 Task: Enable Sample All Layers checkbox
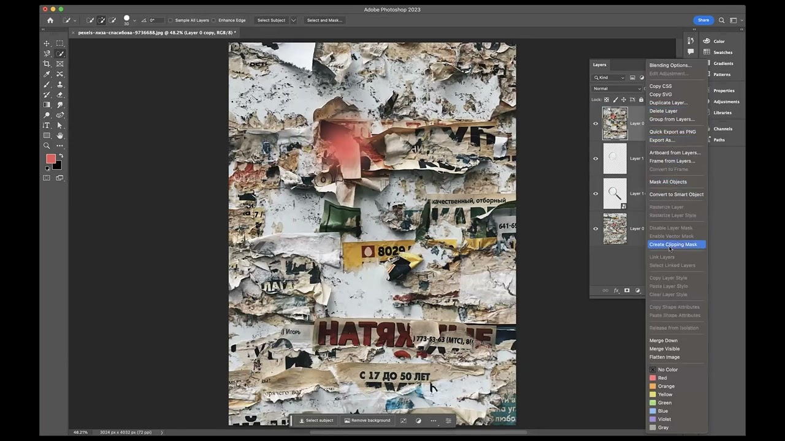click(x=170, y=20)
